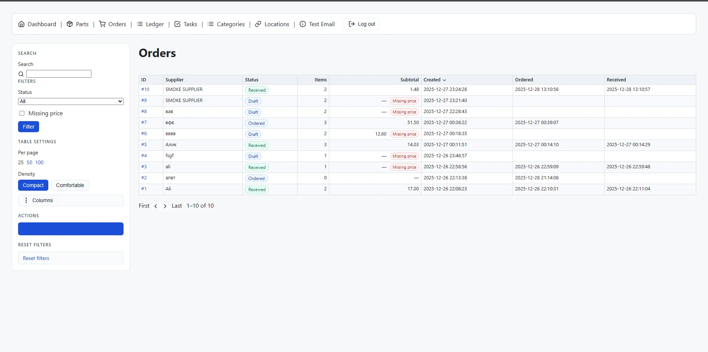
Task: Open order #3
Action: [x=144, y=167]
